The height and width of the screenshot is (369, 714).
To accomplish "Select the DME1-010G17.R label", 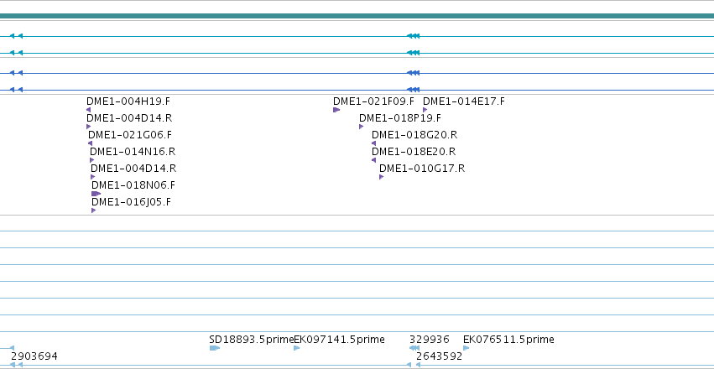I will 422,169.
